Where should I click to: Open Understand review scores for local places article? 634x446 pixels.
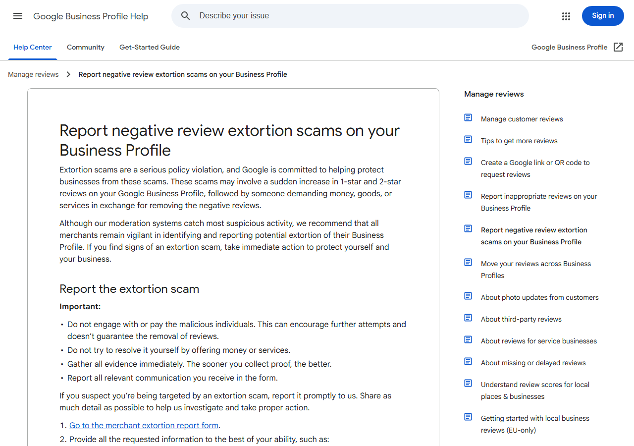(535, 390)
